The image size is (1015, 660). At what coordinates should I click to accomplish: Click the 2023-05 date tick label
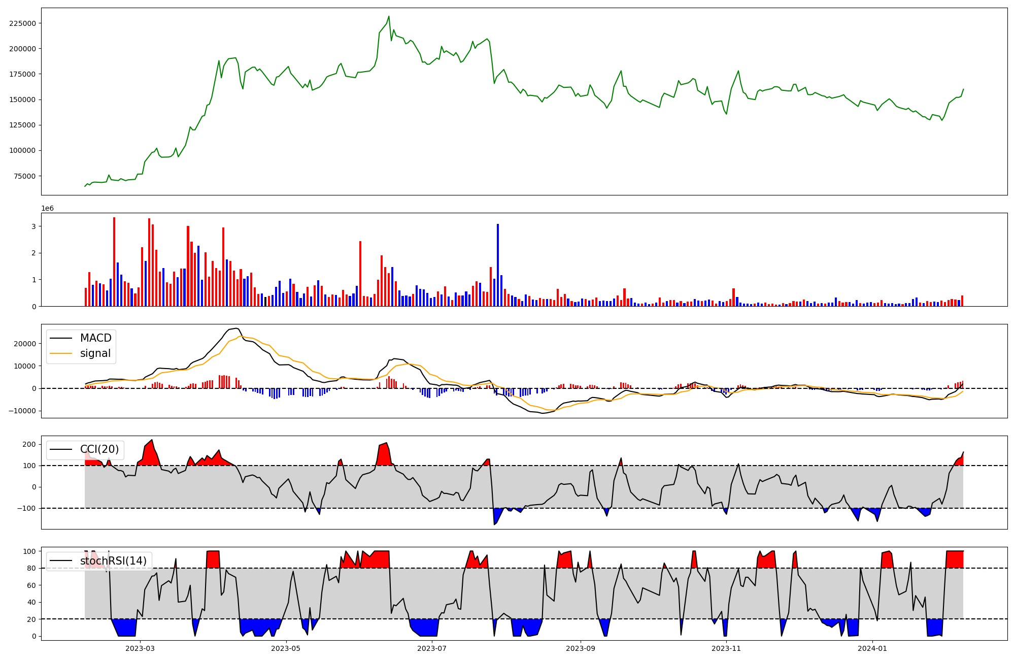pyautogui.click(x=286, y=648)
